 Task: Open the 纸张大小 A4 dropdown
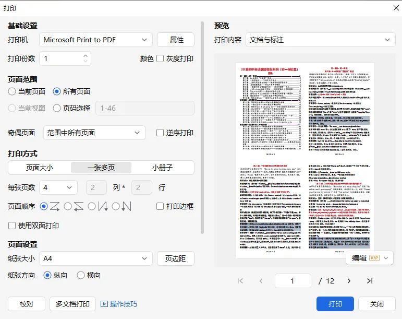point(96,258)
